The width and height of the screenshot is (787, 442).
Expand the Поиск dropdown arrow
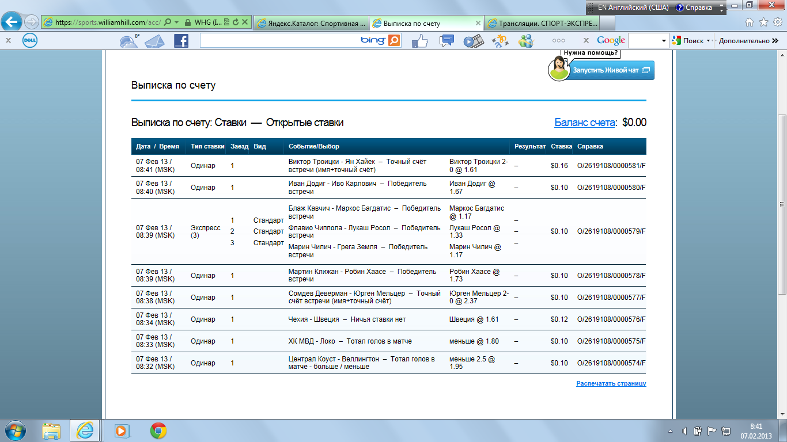coord(708,41)
